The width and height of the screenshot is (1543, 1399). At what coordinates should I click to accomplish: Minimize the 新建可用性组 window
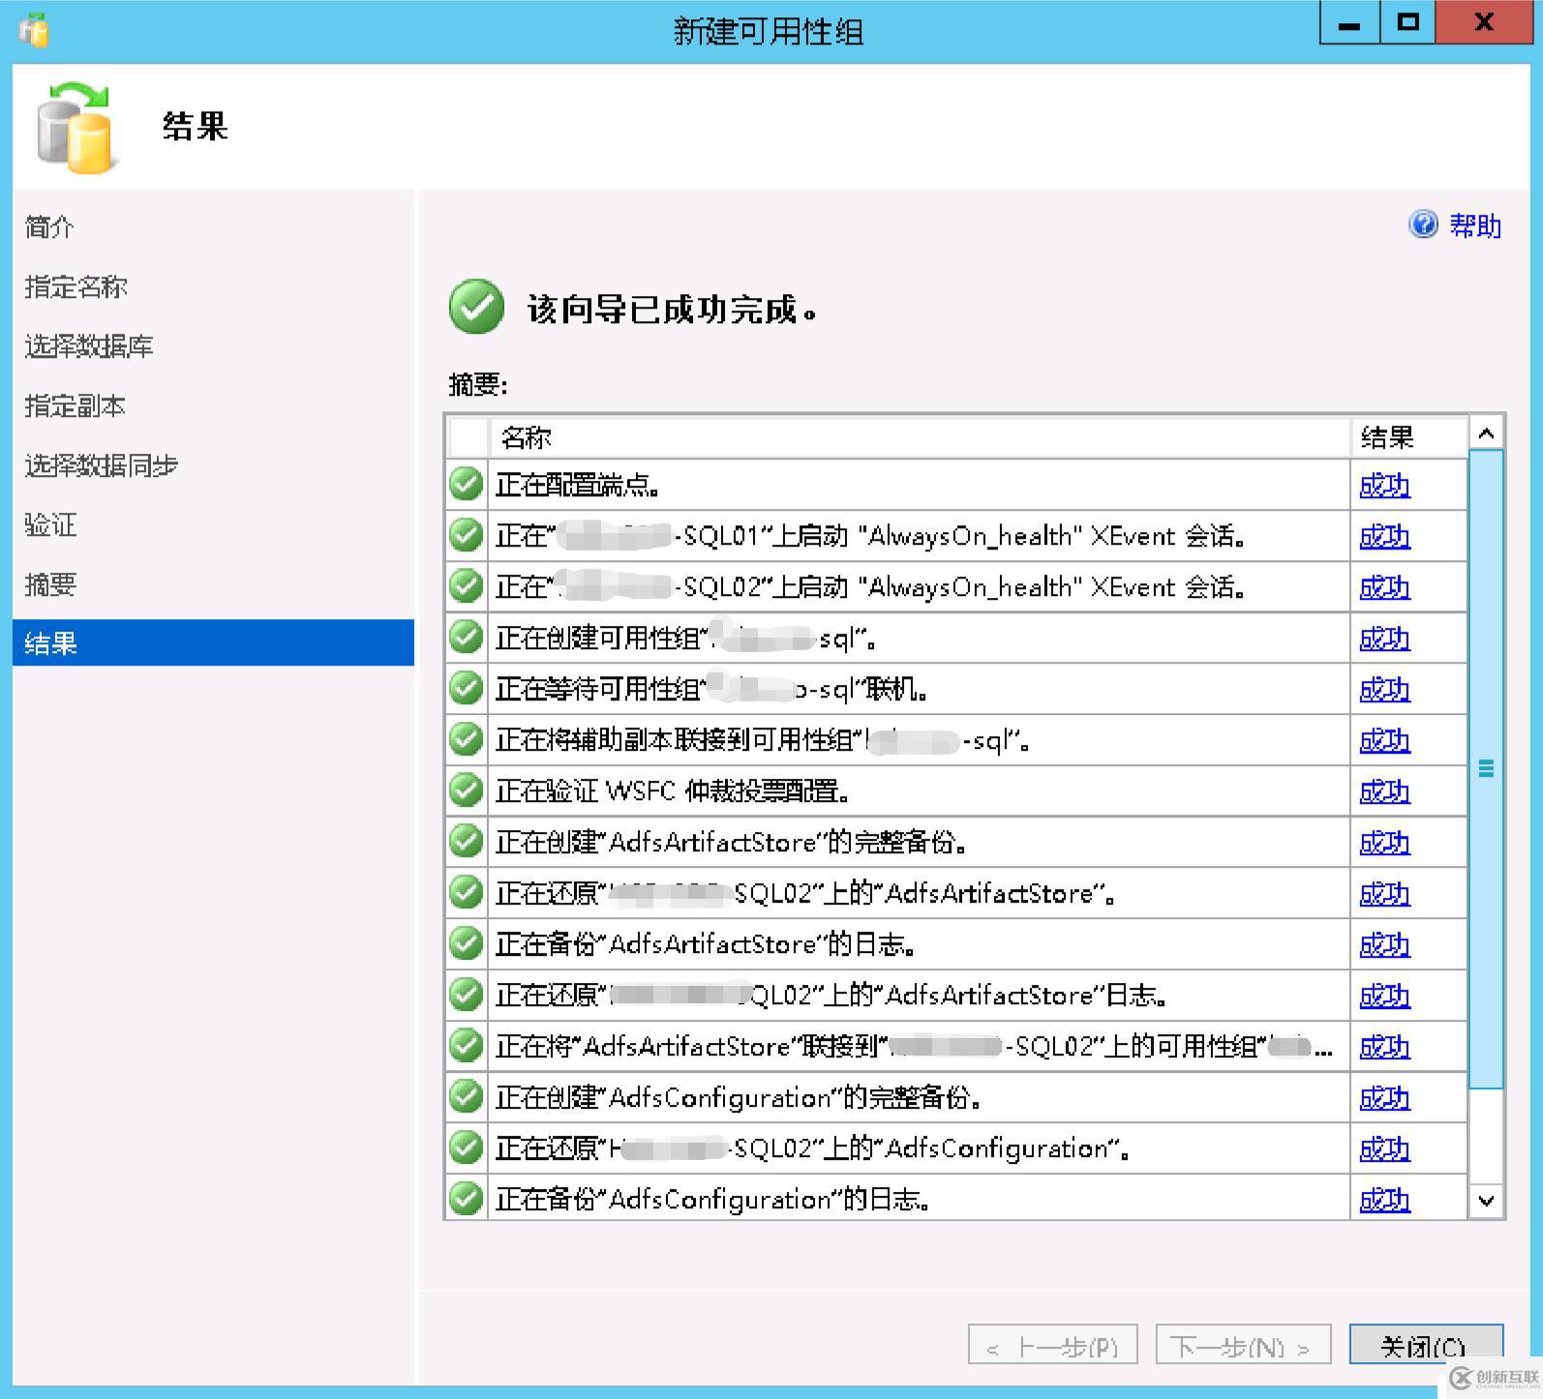(x=1349, y=23)
